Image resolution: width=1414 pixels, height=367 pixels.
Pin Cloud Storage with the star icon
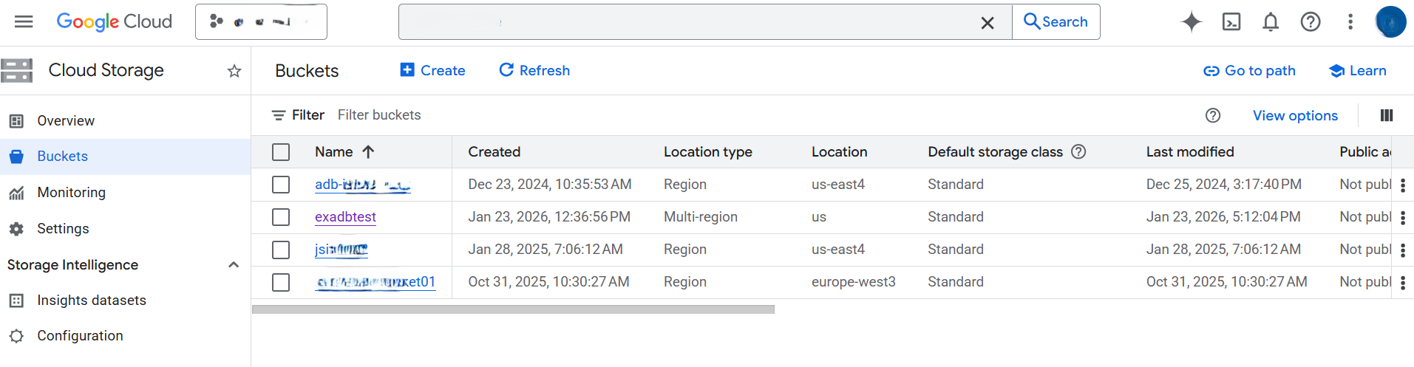(234, 71)
